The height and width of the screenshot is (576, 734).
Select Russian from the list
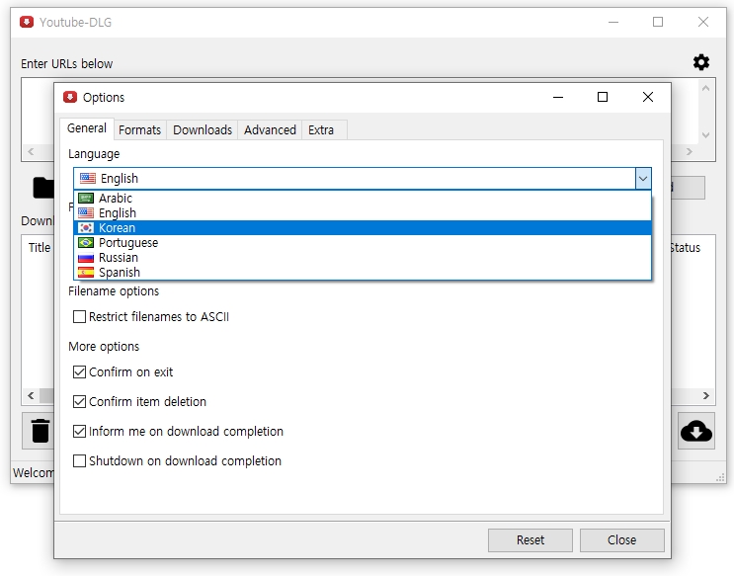[x=363, y=258]
